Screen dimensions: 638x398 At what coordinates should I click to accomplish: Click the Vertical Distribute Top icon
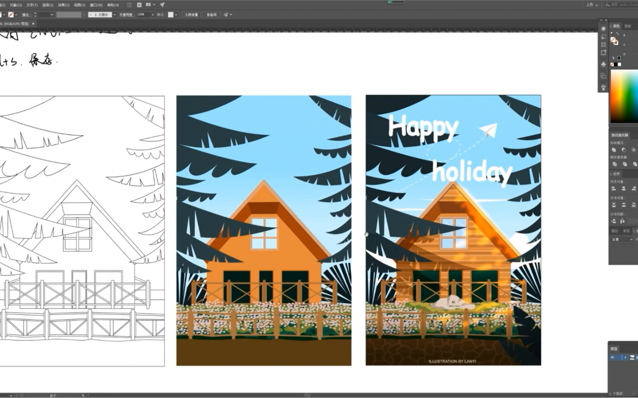[x=614, y=205]
